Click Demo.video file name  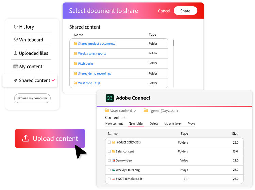click(124, 160)
